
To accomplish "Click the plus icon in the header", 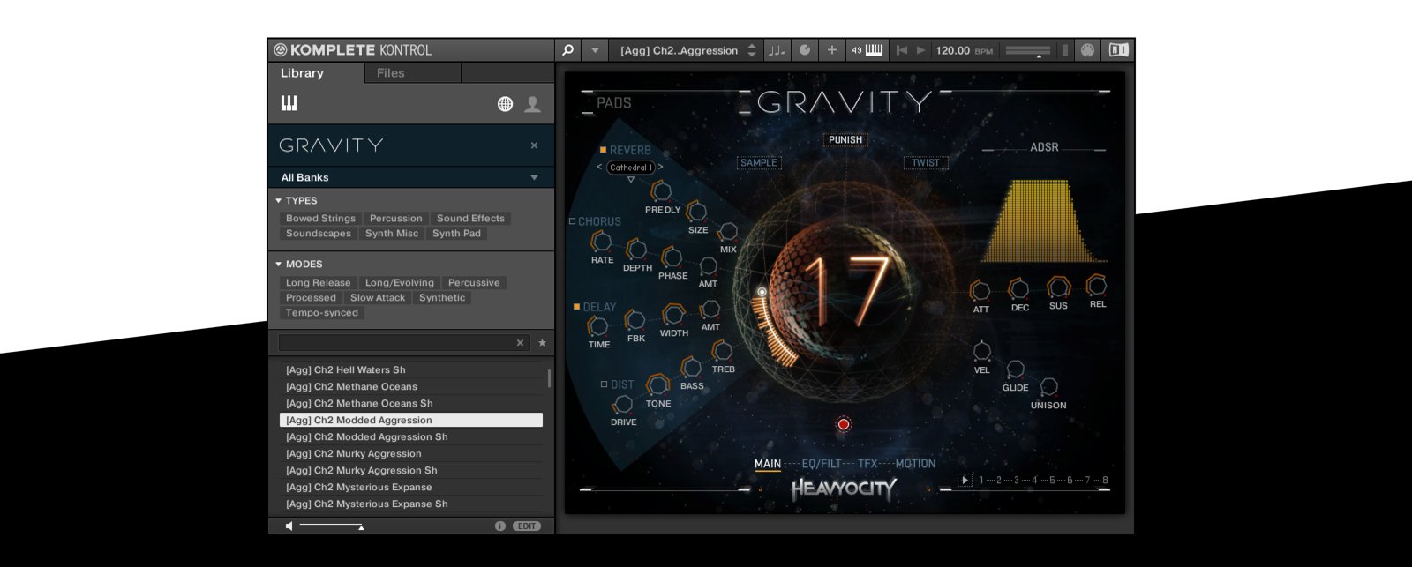I will [x=831, y=50].
